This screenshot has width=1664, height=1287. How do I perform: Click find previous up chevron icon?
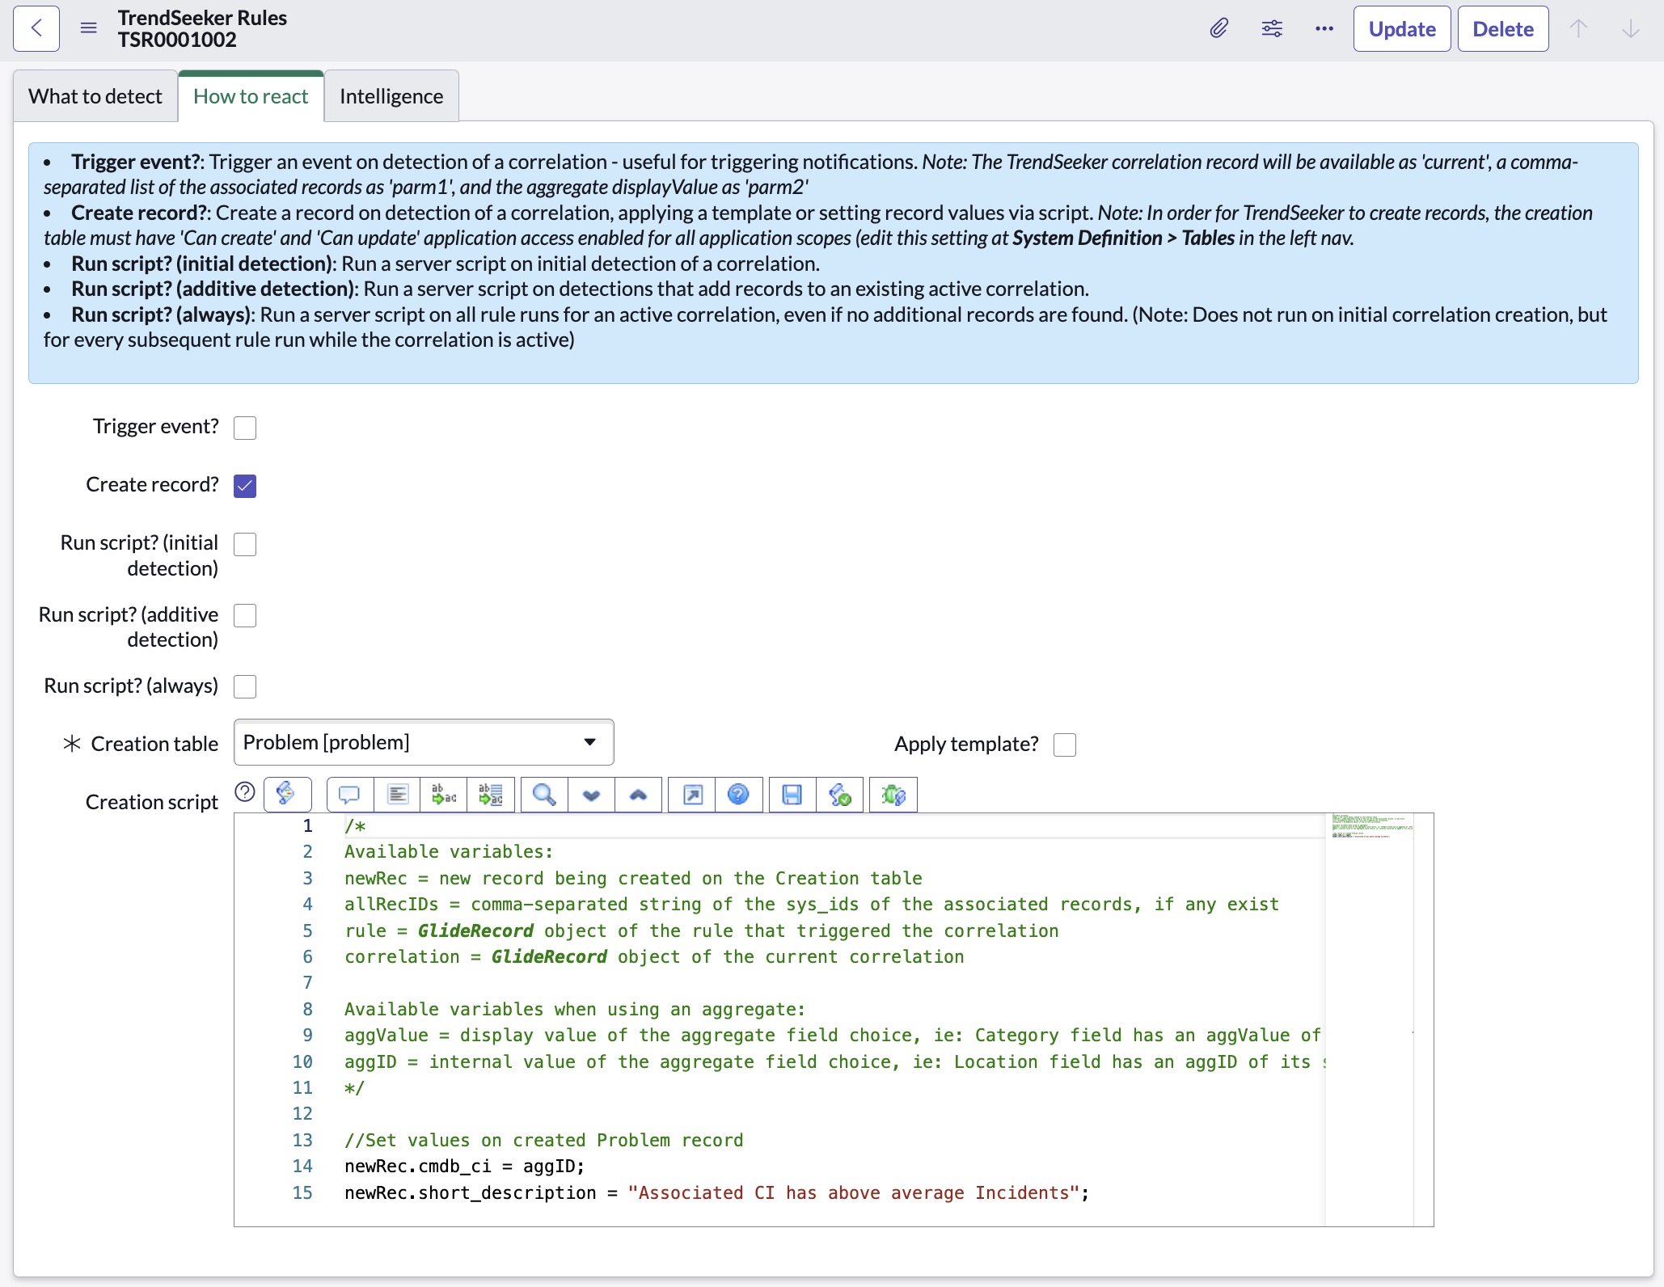639,795
